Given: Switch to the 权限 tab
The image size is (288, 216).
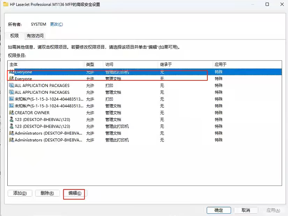Looking at the screenshot, I should pyautogui.click(x=15, y=36).
